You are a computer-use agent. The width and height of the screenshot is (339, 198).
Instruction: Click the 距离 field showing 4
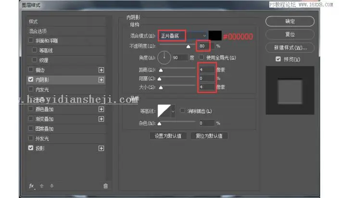click(207, 70)
